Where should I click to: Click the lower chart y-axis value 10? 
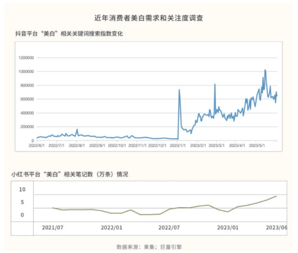pos(22,189)
